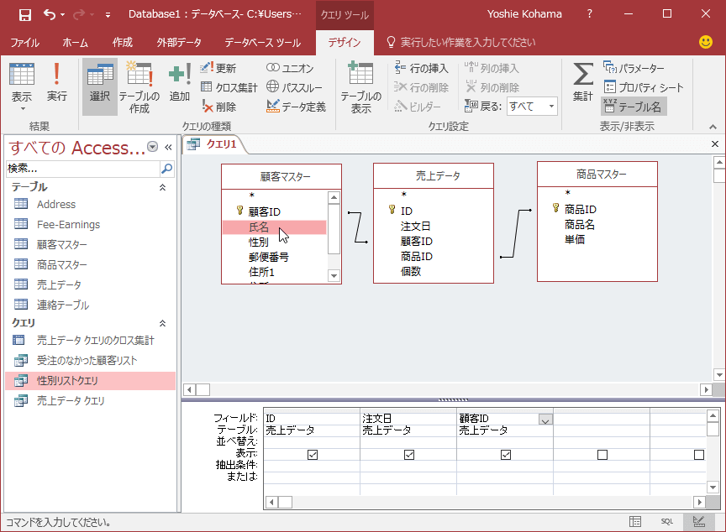The height and width of the screenshot is (532, 726).
Task: Open the 顧客ID field dropdown arrow
Action: 545,420
